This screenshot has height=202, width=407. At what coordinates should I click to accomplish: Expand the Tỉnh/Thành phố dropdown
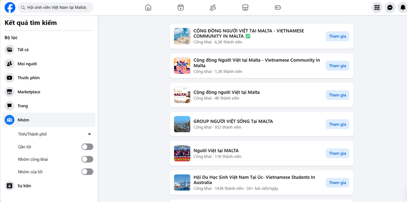[55, 134]
